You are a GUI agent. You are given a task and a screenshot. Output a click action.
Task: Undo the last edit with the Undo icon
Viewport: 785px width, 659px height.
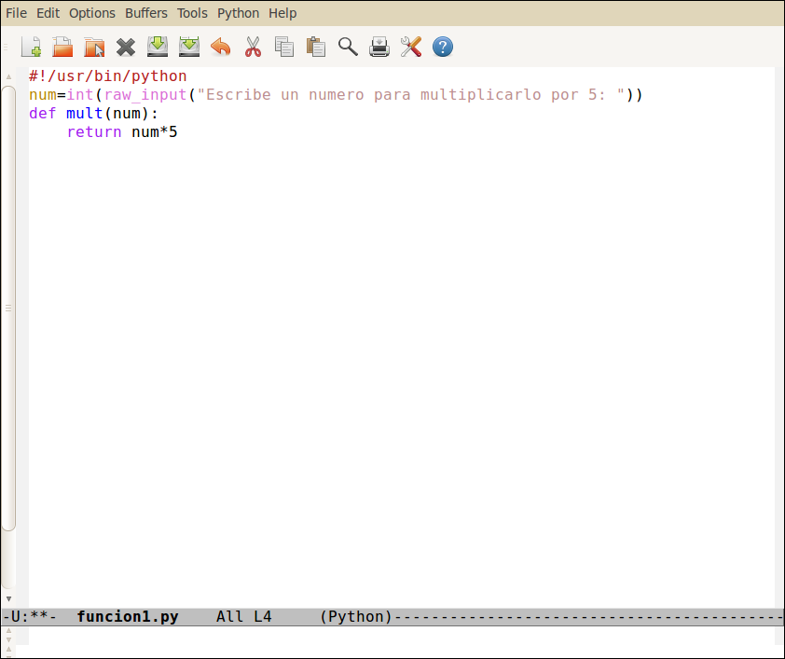pos(221,46)
